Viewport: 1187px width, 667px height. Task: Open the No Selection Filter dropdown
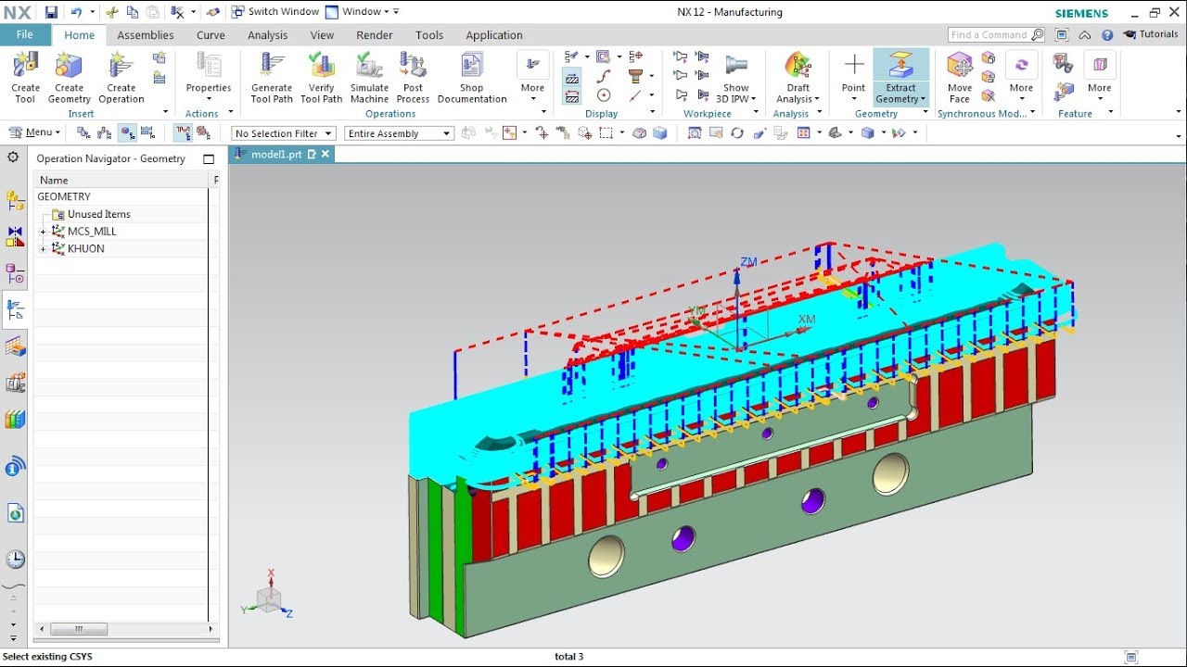click(x=283, y=133)
